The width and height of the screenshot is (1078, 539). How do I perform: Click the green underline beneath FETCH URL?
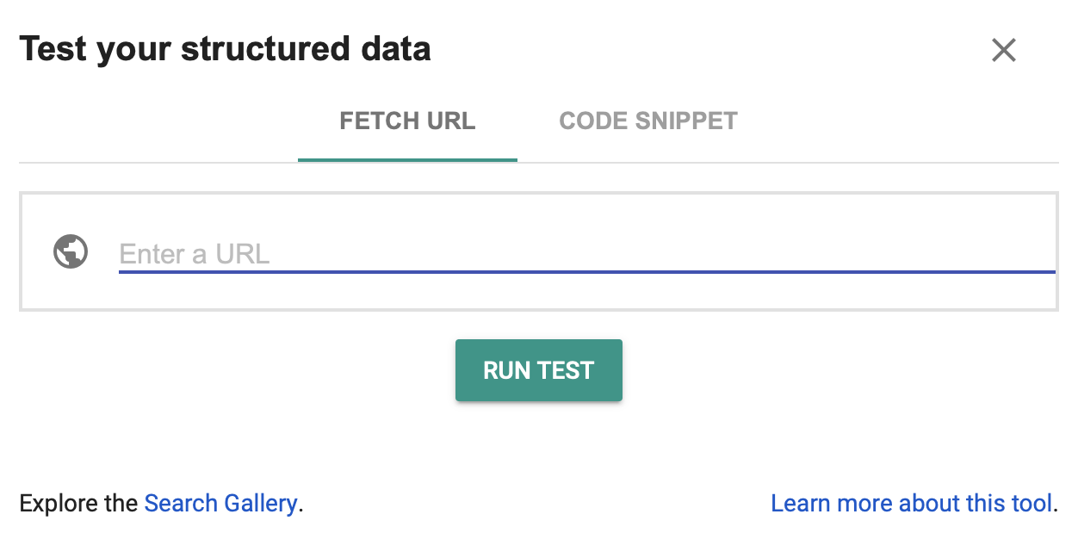point(407,159)
